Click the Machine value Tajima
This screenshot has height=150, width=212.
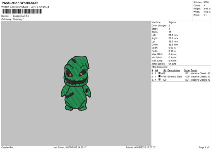point(172,22)
